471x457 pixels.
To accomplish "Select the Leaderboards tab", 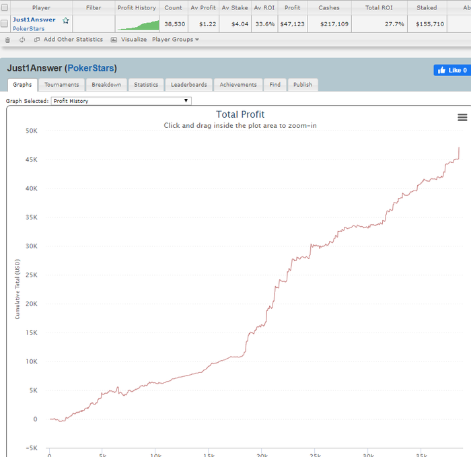I will click(x=189, y=85).
